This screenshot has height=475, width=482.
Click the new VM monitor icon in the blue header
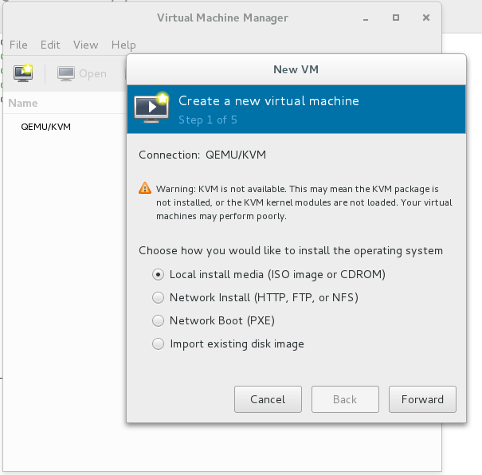(x=151, y=107)
